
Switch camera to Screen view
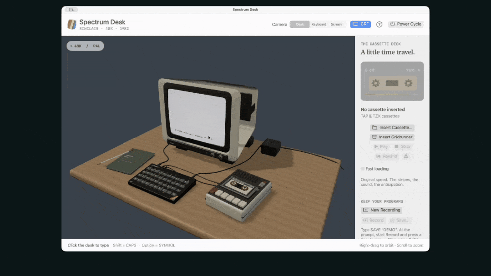[x=336, y=25]
